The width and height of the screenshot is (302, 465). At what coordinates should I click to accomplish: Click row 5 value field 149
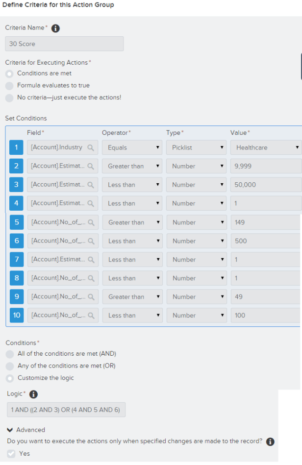pos(266,222)
